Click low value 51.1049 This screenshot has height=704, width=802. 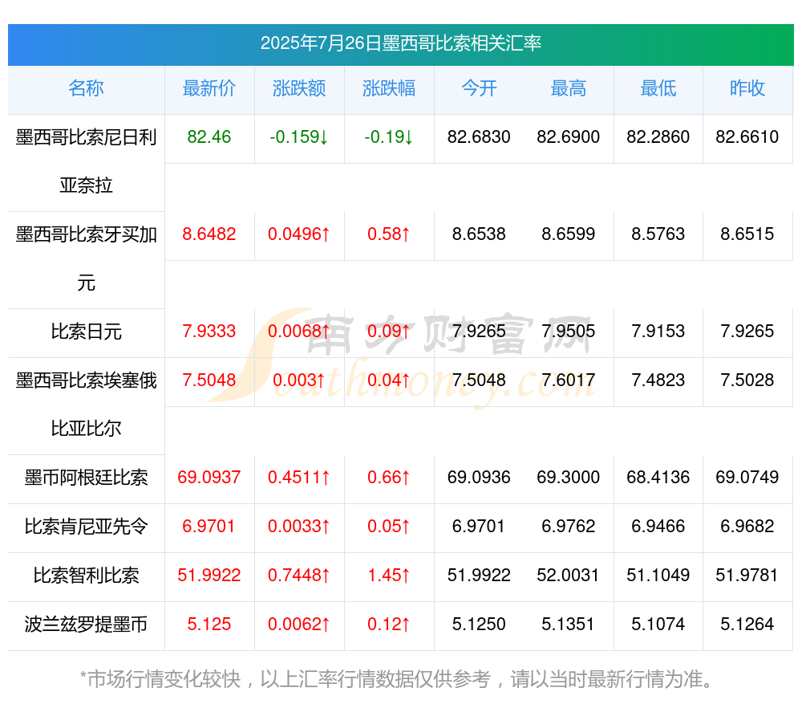(x=658, y=575)
